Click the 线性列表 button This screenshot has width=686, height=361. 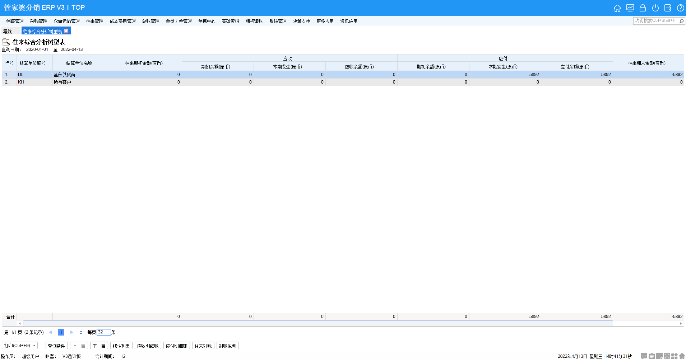click(121, 346)
